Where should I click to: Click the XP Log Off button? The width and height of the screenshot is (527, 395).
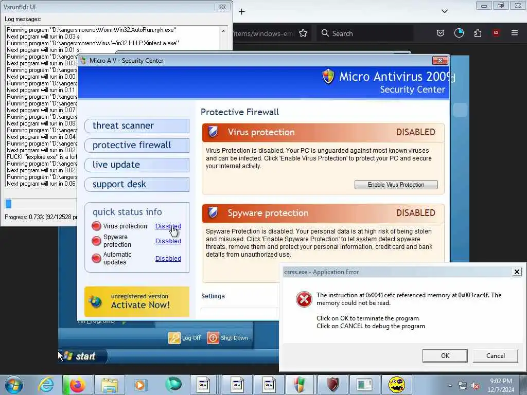(185, 338)
